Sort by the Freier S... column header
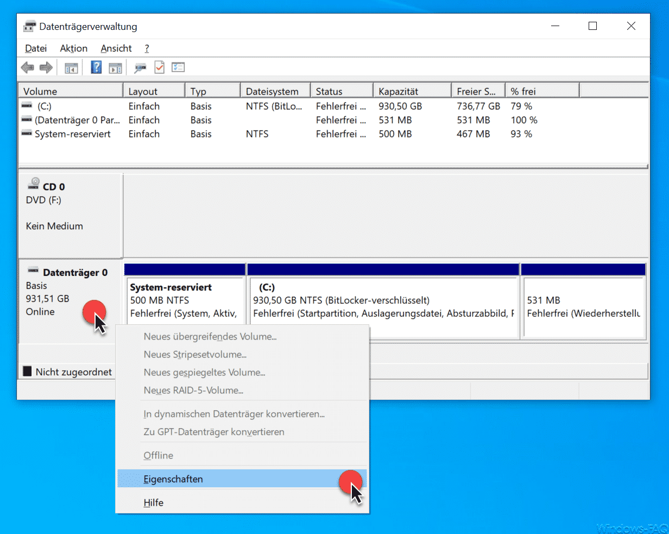Image resolution: width=669 pixels, height=534 pixels. (x=478, y=91)
